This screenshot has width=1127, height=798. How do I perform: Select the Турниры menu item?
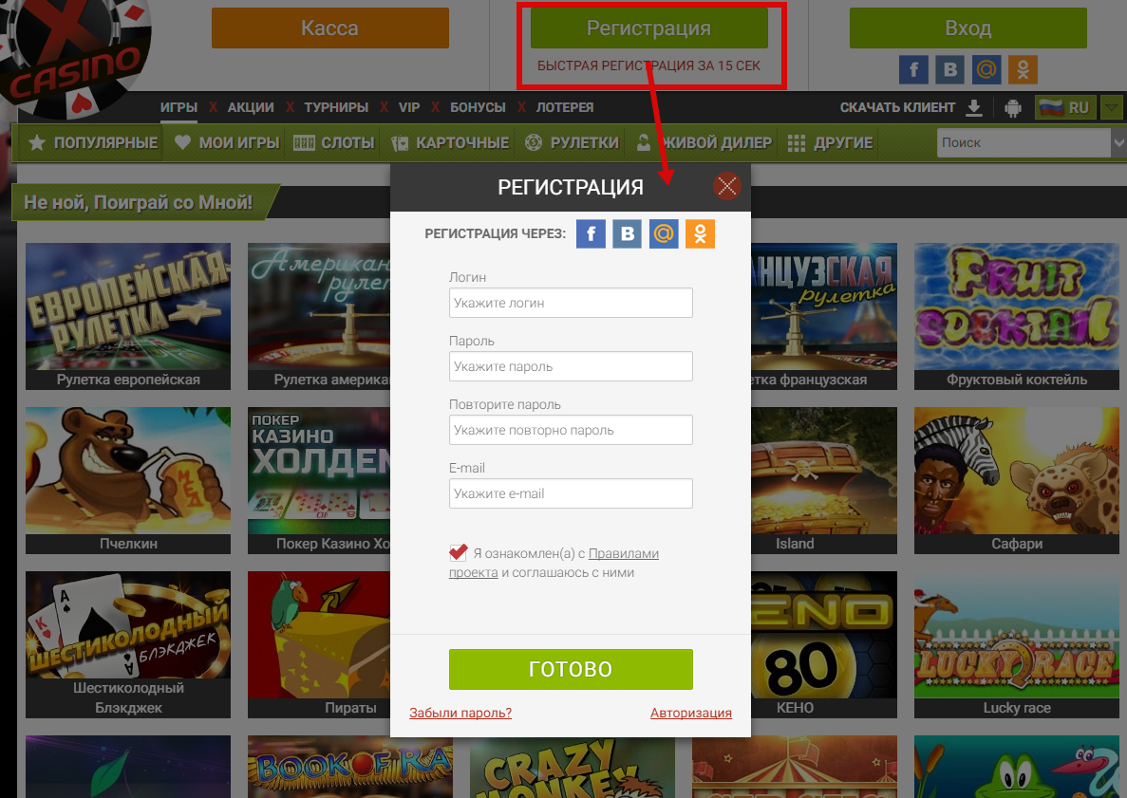pos(336,107)
